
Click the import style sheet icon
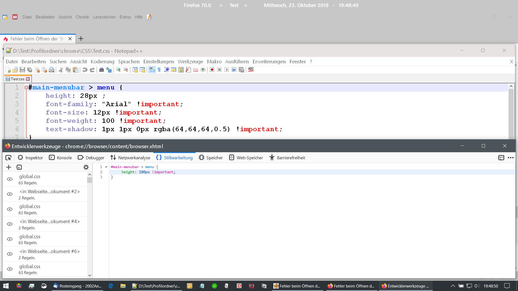[19, 167]
